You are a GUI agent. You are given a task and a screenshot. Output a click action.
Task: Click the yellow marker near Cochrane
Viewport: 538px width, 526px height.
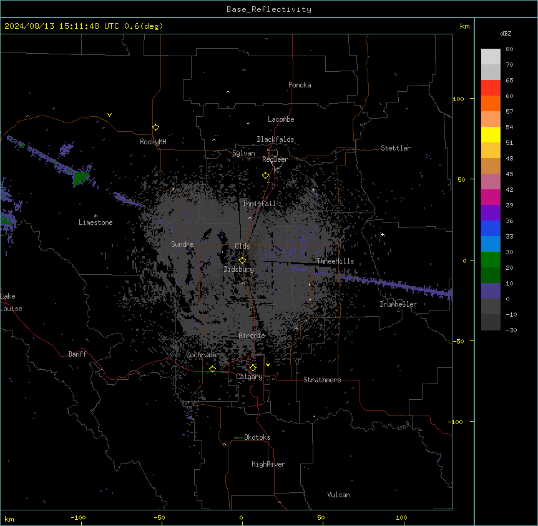pyautogui.click(x=212, y=369)
